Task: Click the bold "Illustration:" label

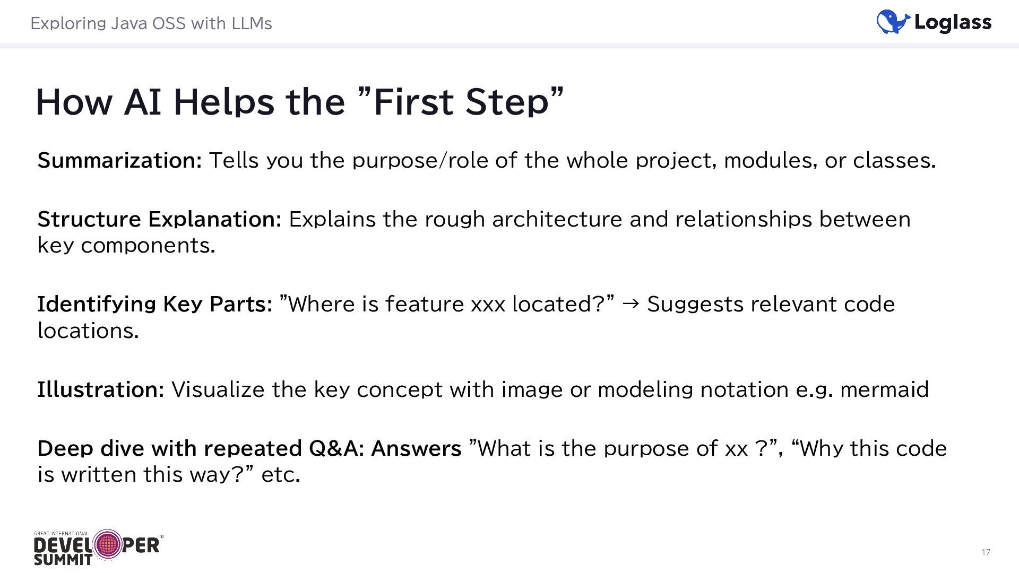Action: coord(101,389)
